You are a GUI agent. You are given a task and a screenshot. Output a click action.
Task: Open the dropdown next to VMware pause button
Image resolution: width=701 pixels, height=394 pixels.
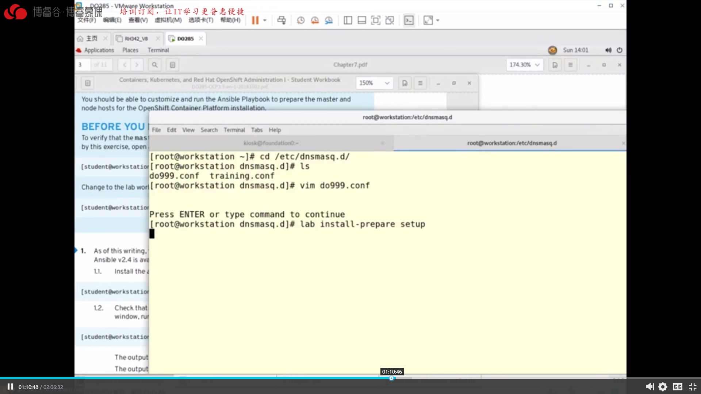265,20
